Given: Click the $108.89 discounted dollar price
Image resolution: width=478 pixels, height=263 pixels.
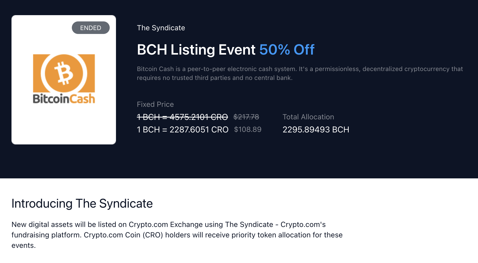Looking at the screenshot, I should tap(248, 129).
